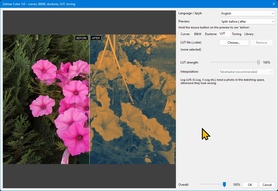
Task: Click Choose... to pick a LUT file
Action: [234, 43]
